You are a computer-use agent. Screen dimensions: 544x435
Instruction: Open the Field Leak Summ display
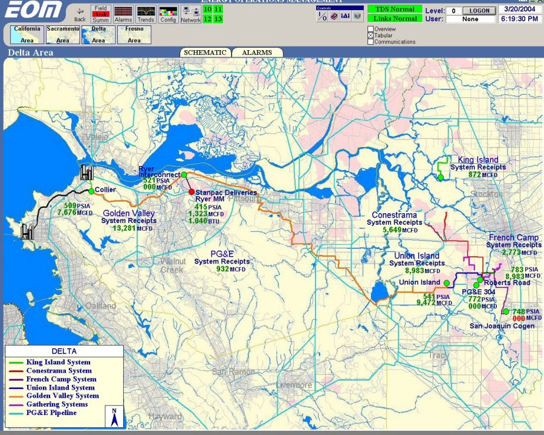[x=100, y=14]
